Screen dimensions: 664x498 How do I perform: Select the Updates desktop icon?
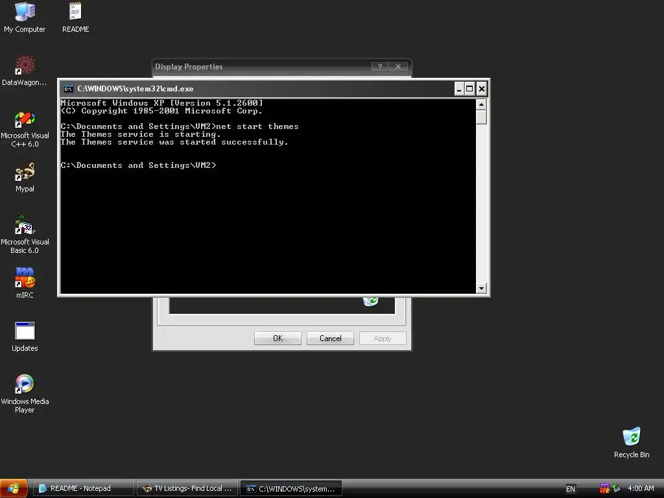[x=25, y=337]
